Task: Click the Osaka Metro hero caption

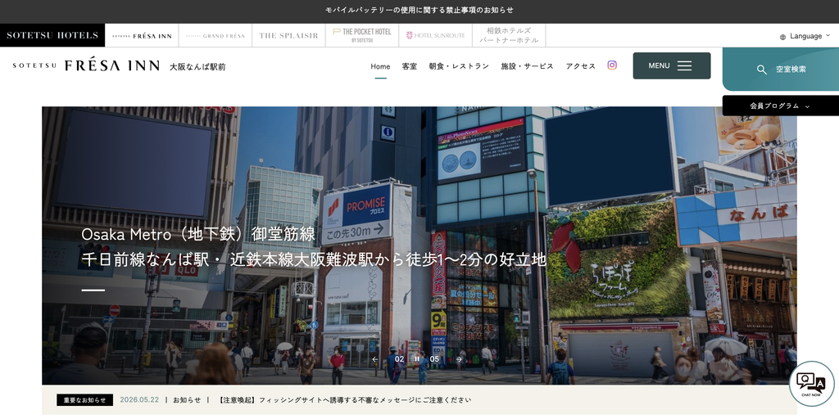Action: [x=314, y=247]
